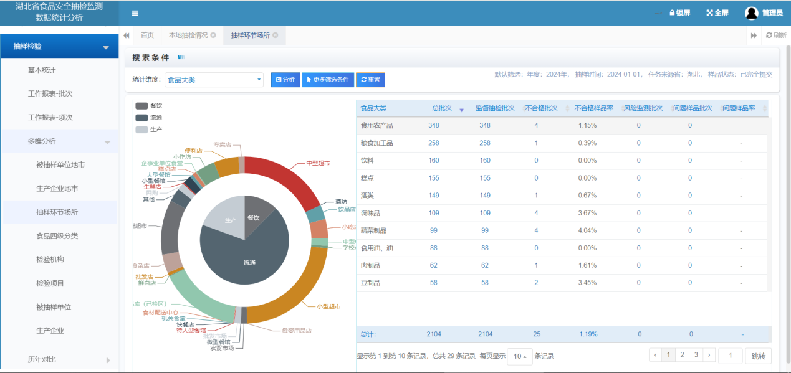Click 不合格样品率 3.67% for 调味品

coord(587,213)
